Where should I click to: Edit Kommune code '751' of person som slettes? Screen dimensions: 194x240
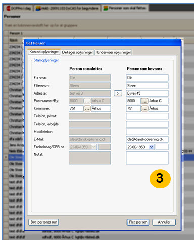tap(76, 108)
